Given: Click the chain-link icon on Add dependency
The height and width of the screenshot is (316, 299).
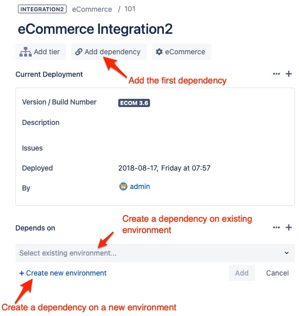Looking at the screenshot, I should (x=78, y=52).
